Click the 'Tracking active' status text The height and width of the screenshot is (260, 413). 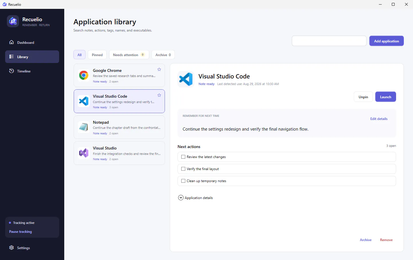coord(24,223)
